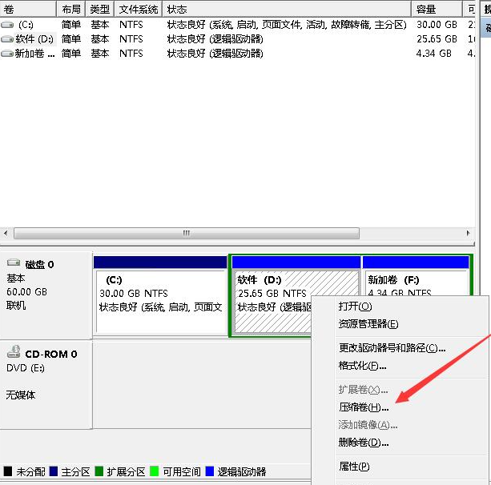The height and width of the screenshot is (485, 491).
Task: Click the 60.00 GB text under 磁盘 0
Action: (26, 292)
